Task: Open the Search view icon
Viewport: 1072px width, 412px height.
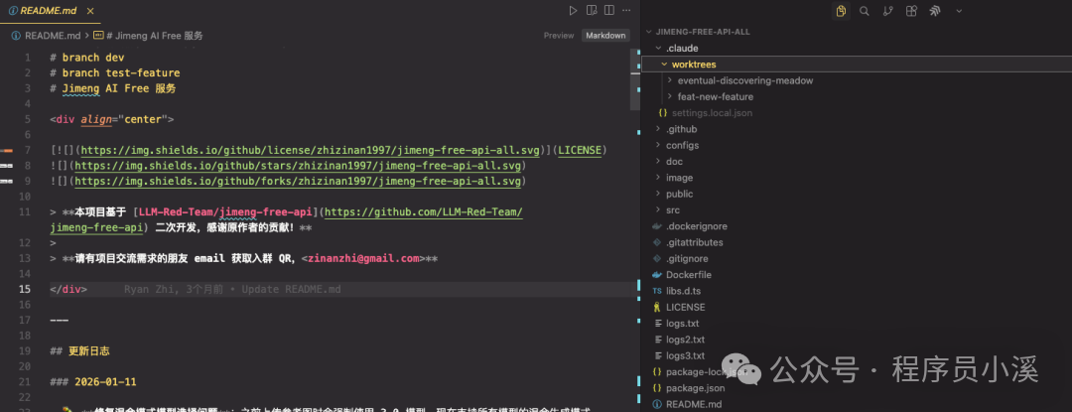Action: (865, 11)
